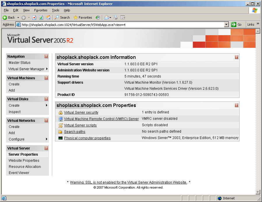The width and height of the screenshot is (262, 202).
Task: Click the monitor icon beside VMRC Server
Action: tap(60, 119)
